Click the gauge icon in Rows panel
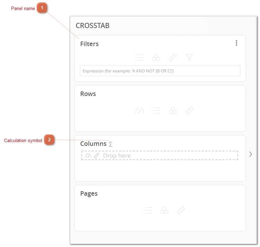 [x=140, y=111]
